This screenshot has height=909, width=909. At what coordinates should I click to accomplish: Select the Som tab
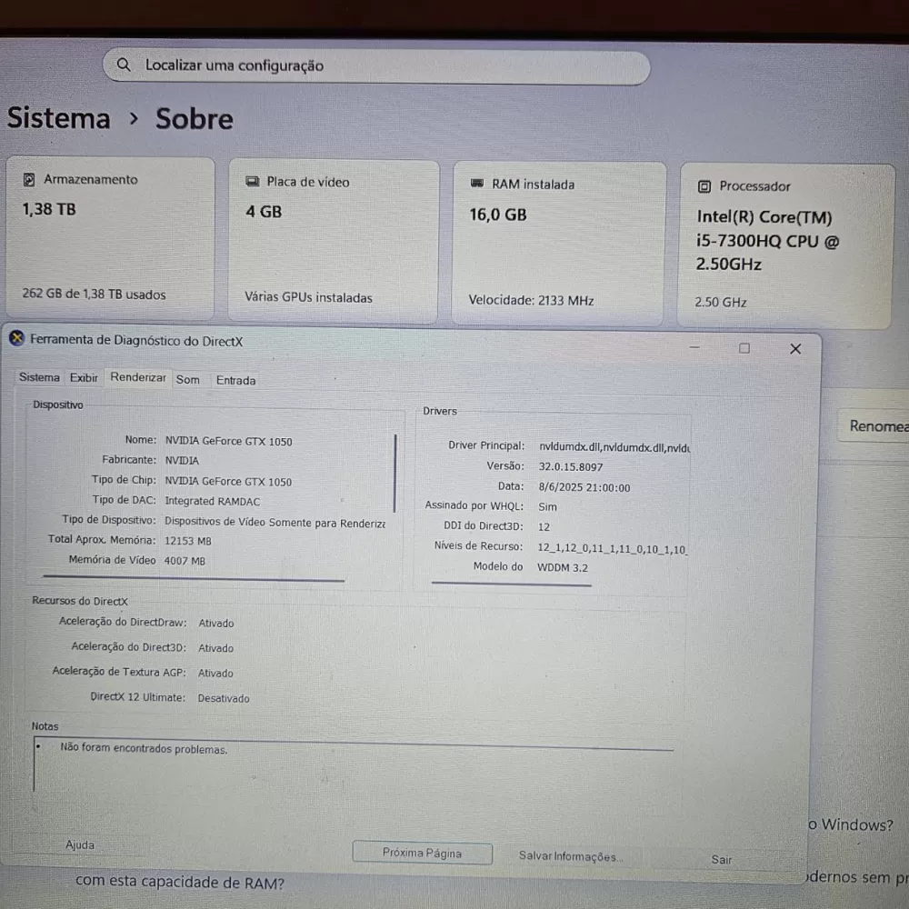[188, 380]
